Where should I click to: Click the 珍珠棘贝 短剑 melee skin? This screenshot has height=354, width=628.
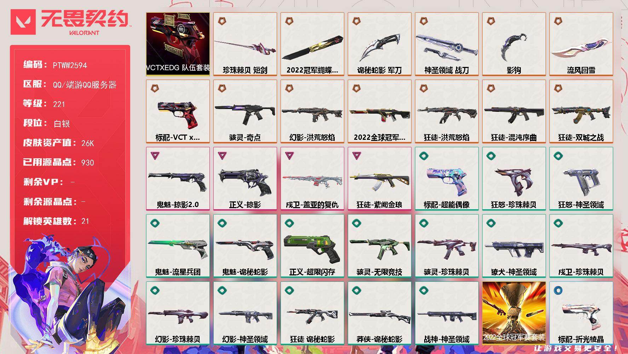click(245, 44)
